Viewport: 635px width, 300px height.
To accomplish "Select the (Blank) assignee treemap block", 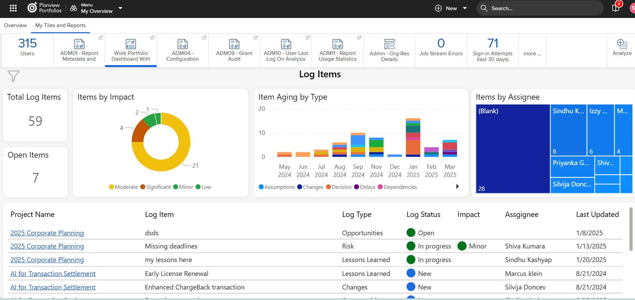I will click(513, 149).
